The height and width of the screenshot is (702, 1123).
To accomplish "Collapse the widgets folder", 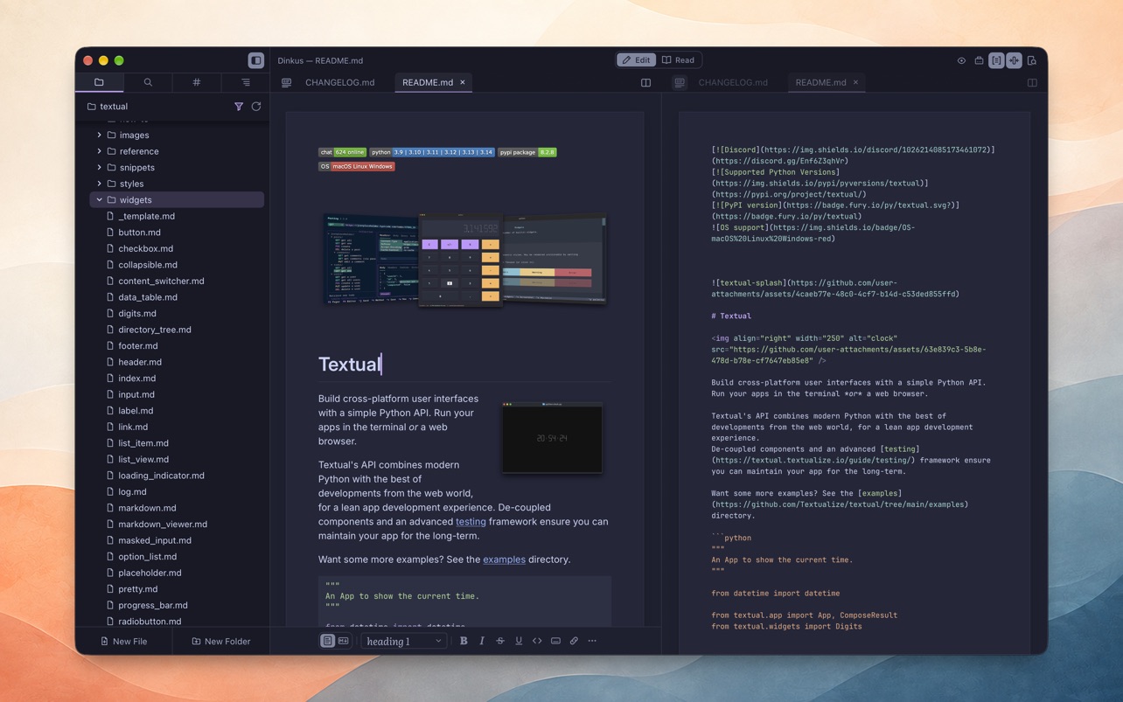I will click(x=100, y=200).
